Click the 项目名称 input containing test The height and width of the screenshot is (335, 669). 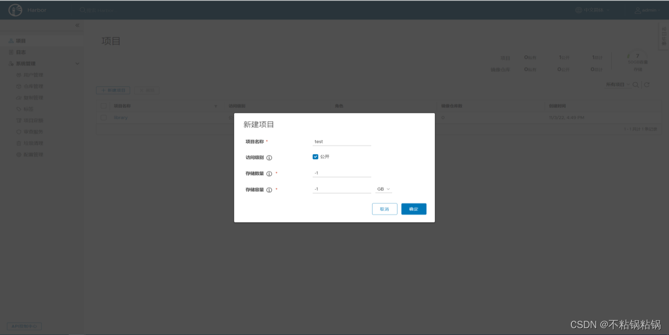pos(342,141)
